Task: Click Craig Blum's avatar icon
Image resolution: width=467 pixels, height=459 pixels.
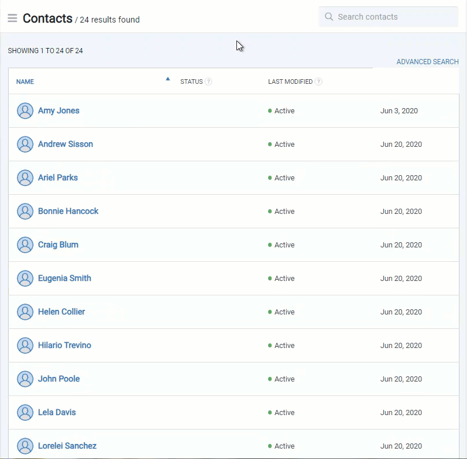Action: tap(25, 245)
